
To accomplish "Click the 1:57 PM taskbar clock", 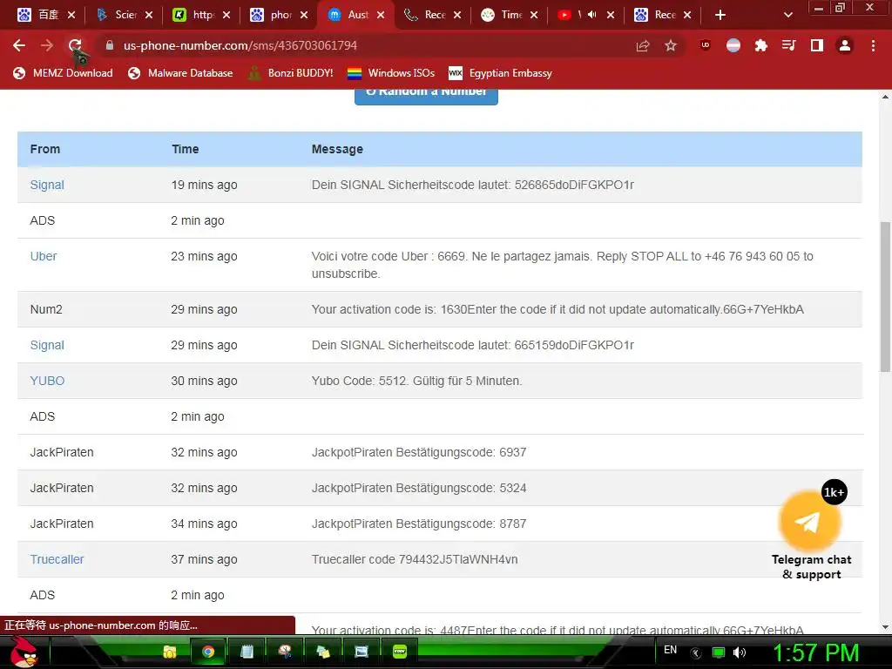I will 815,653.
